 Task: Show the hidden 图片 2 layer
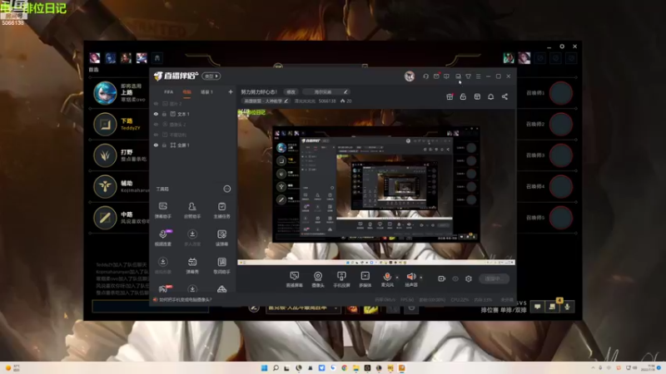tap(156, 103)
